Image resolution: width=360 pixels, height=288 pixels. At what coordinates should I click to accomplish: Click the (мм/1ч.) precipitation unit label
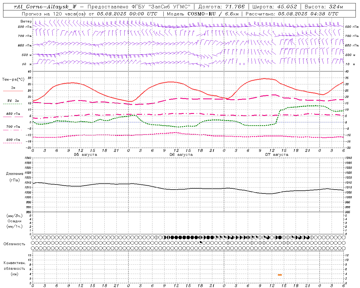[15, 226]
